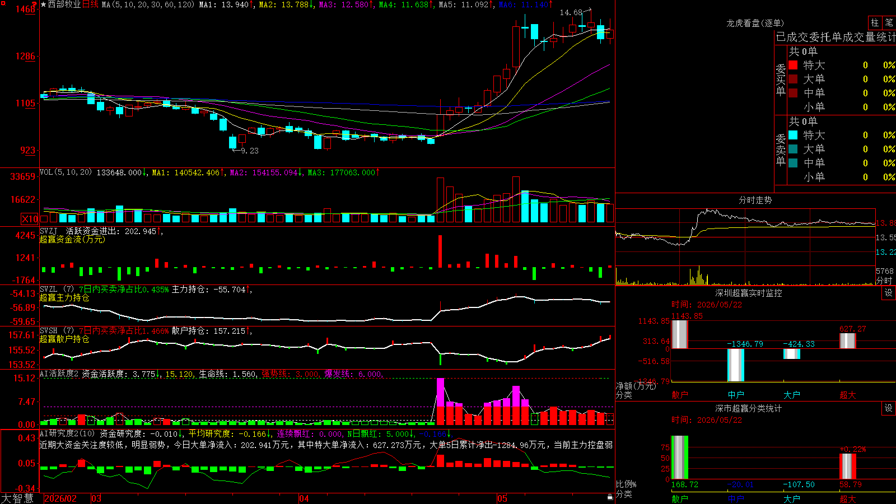Click the 日线 period label
The image size is (896, 504).
tap(90, 4)
